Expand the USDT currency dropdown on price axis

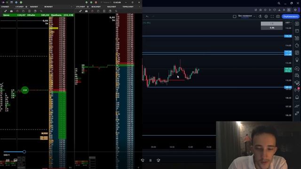pyautogui.click(x=288, y=23)
